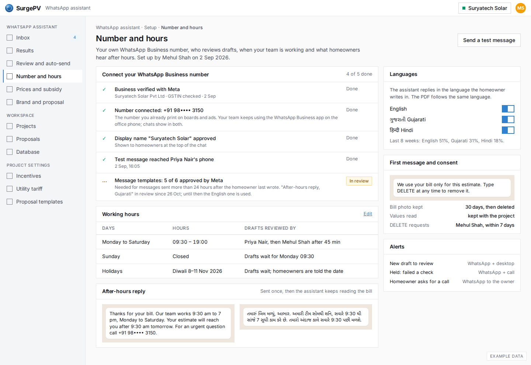Click the checkmark beside Business verified with Meta
The width and height of the screenshot is (531, 365).
104,89
